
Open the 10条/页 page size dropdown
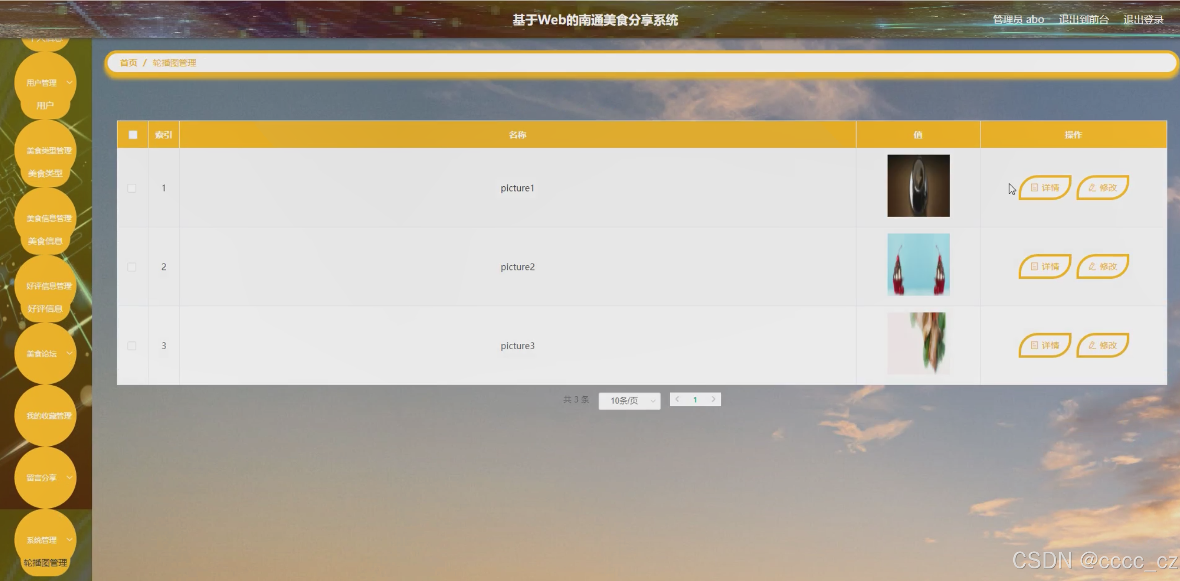[x=629, y=400]
